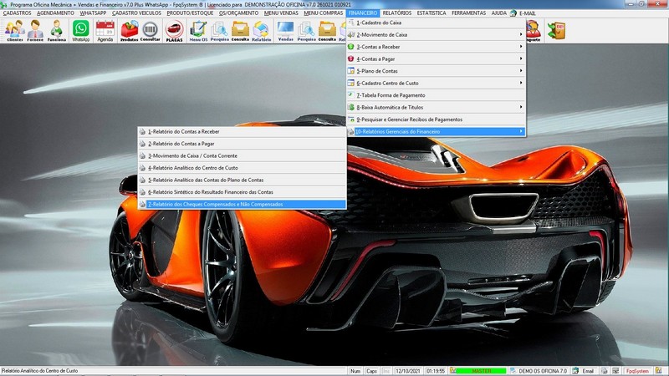Click the WhatsApp toolbar icon

[80, 31]
